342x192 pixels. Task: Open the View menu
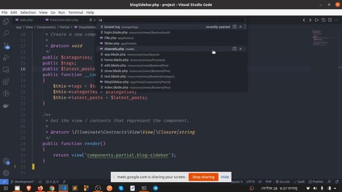point(43,12)
